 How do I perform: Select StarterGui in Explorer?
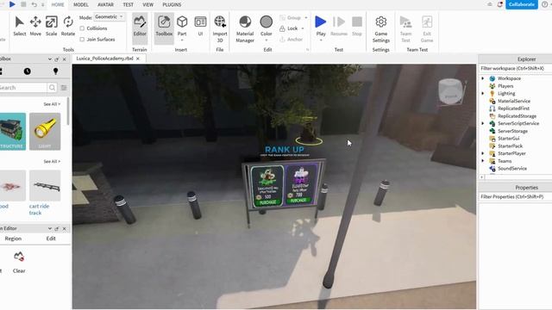tap(508, 139)
